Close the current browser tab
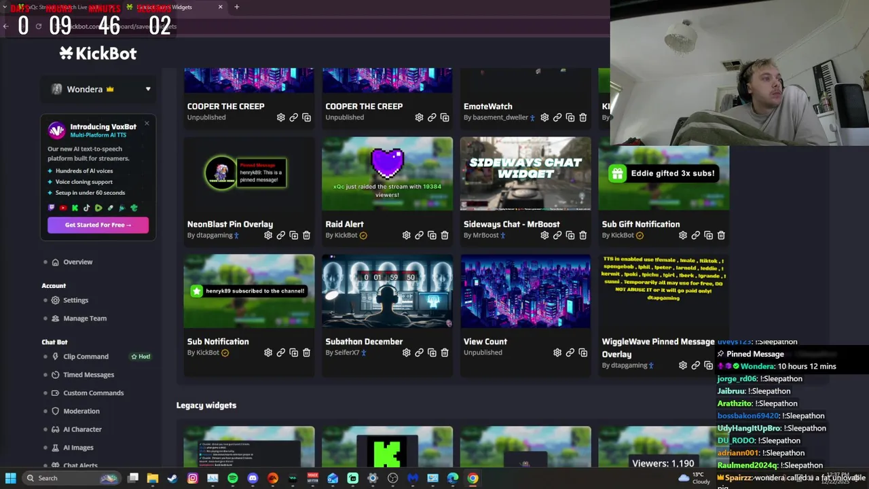Screen dimensions: 869x489 pos(220,7)
